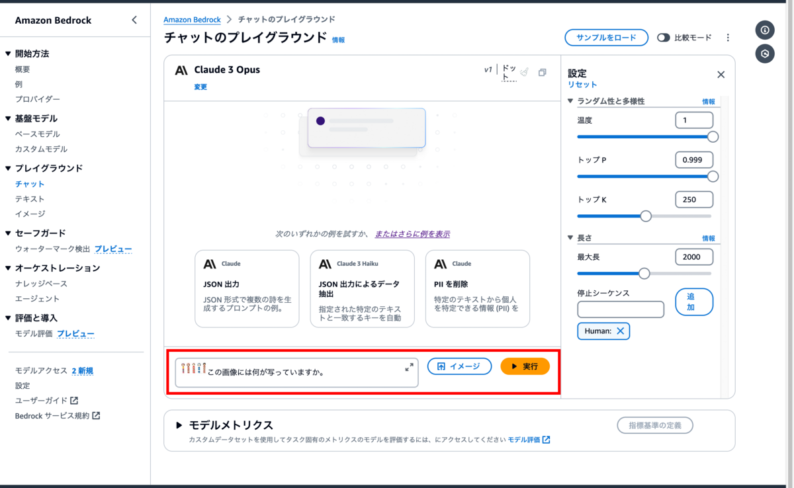Click the 情報 link for ランダム性と多様性

[709, 102]
